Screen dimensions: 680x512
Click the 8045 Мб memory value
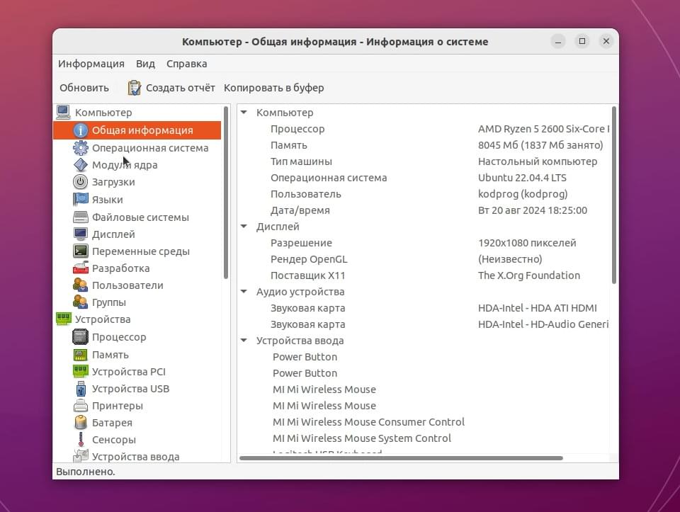tap(540, 144)
